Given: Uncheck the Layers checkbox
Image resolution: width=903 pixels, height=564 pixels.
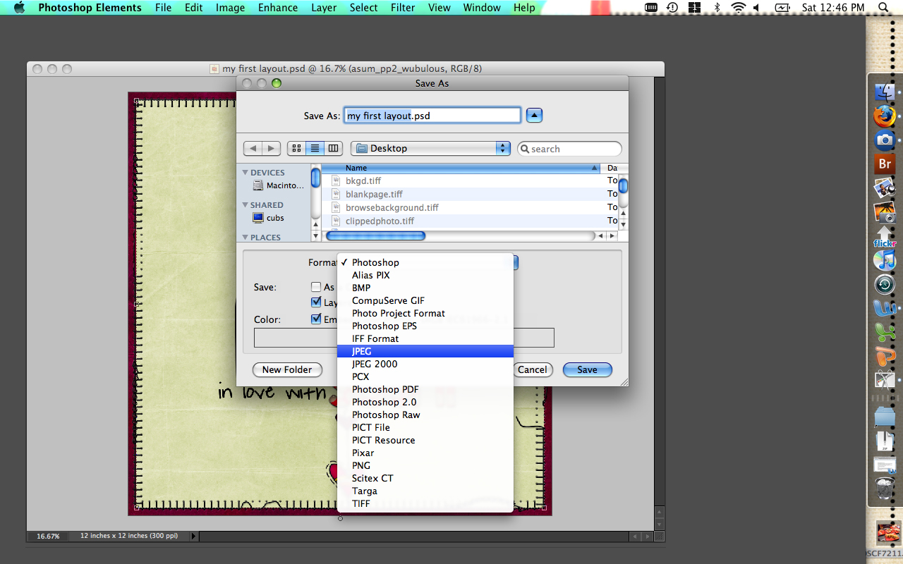Looking at the screenshot, I should (316, 302).
